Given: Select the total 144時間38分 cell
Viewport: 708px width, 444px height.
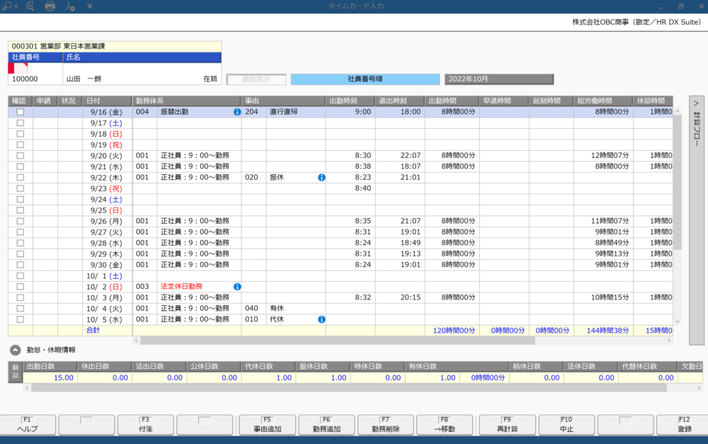Looking at the screenshot, I should click(x=603, y=331).
